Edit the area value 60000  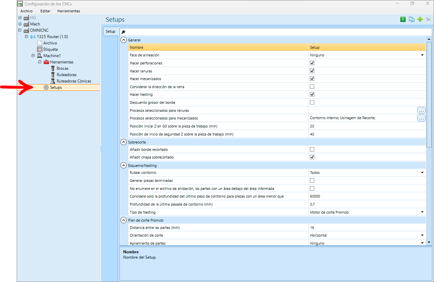[x=367, y=196]
